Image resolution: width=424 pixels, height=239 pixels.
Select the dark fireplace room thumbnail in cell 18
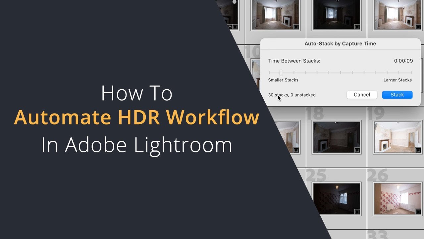click(x=337, y=137)
